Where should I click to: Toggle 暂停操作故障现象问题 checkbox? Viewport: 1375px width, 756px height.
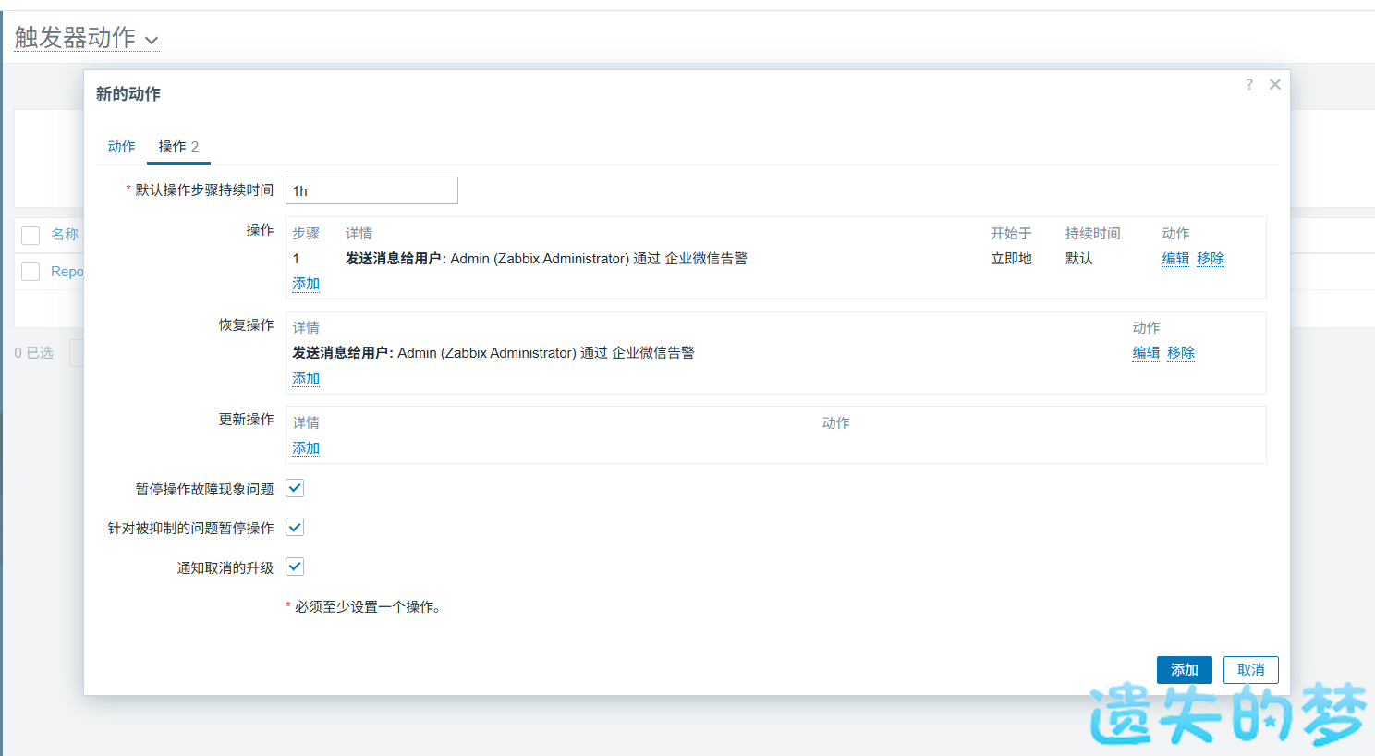click(x=295, y=488)
